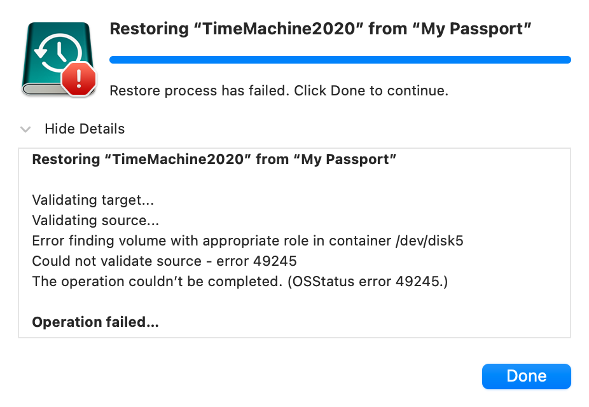This screenshot has width=589, height=407.
Task: Click "Could not validate source" log line
Action: click(164, 261)
